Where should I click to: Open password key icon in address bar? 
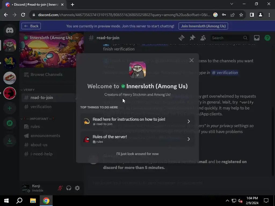click(x=224, y=15)
